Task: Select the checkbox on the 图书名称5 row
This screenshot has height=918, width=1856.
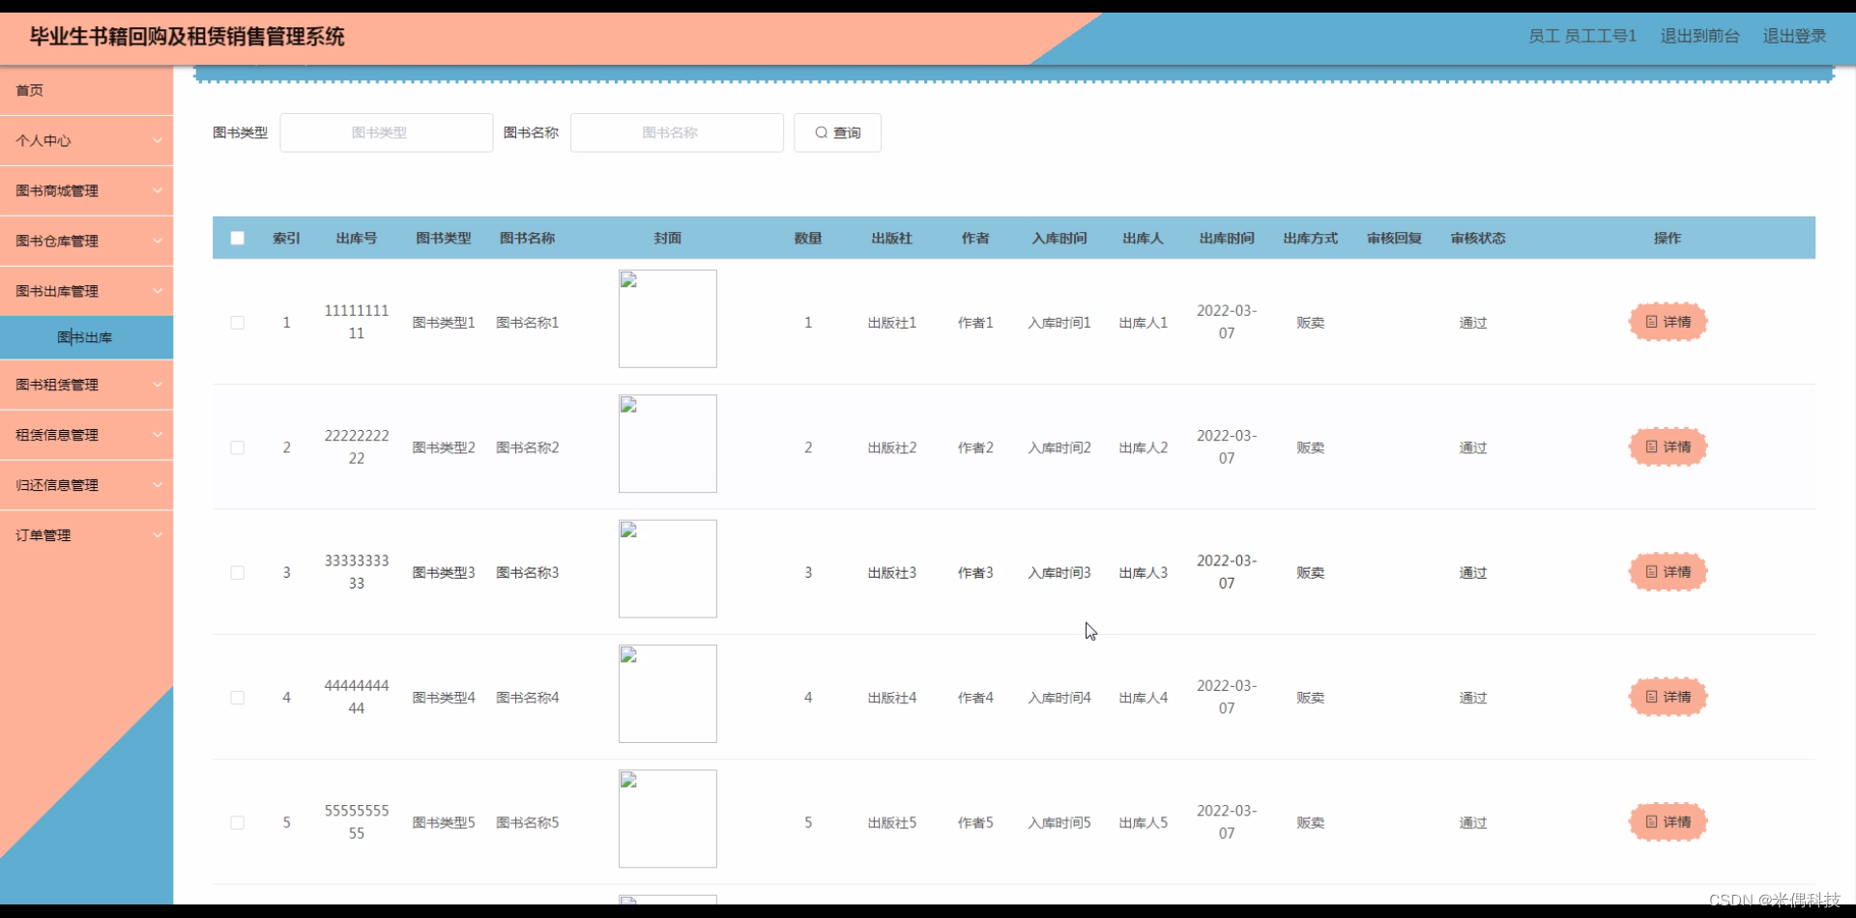Action: 238,822
